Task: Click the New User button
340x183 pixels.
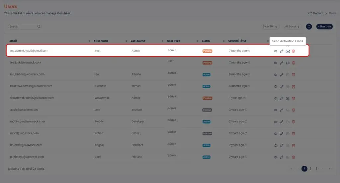Action: tap(324, 26)
